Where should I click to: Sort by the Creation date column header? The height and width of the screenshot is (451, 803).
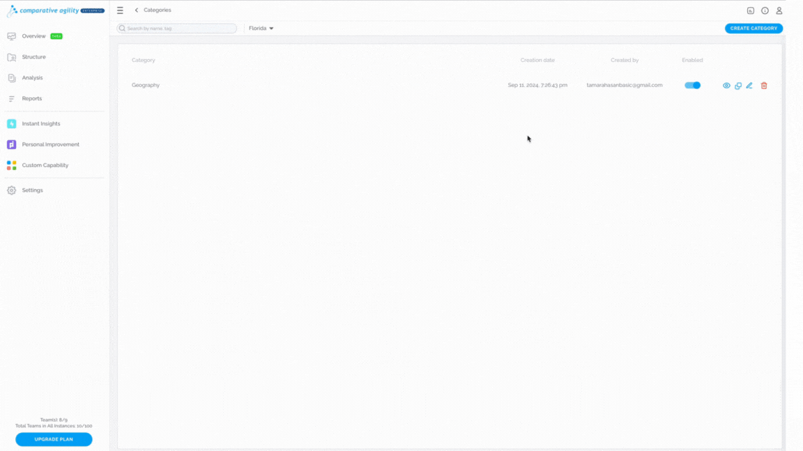click(537, 60)
